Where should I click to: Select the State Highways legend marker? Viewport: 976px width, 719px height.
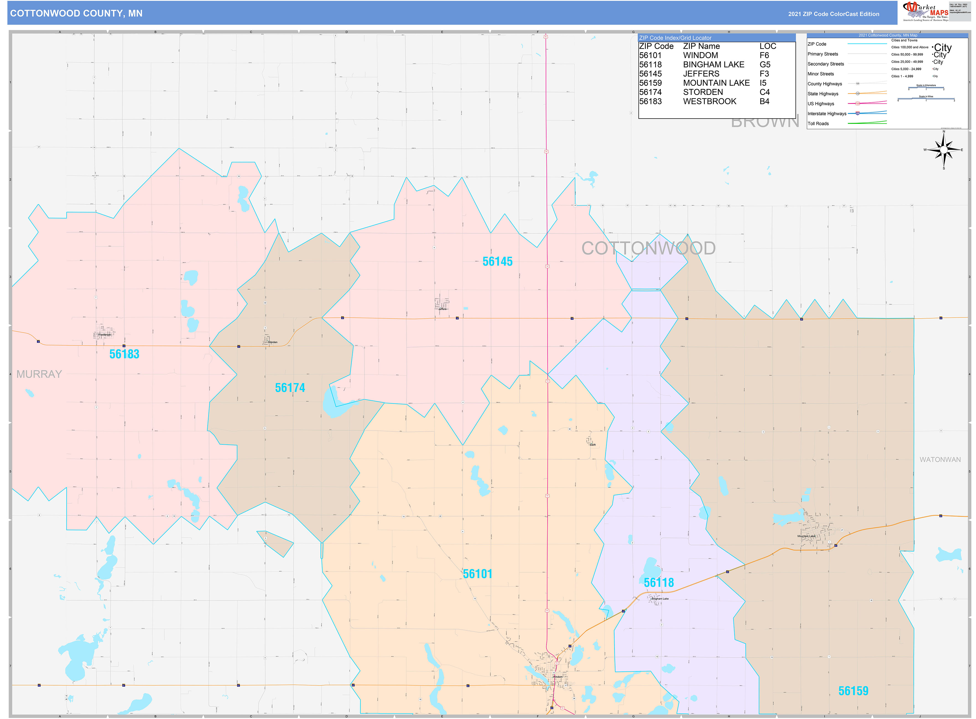858,93
